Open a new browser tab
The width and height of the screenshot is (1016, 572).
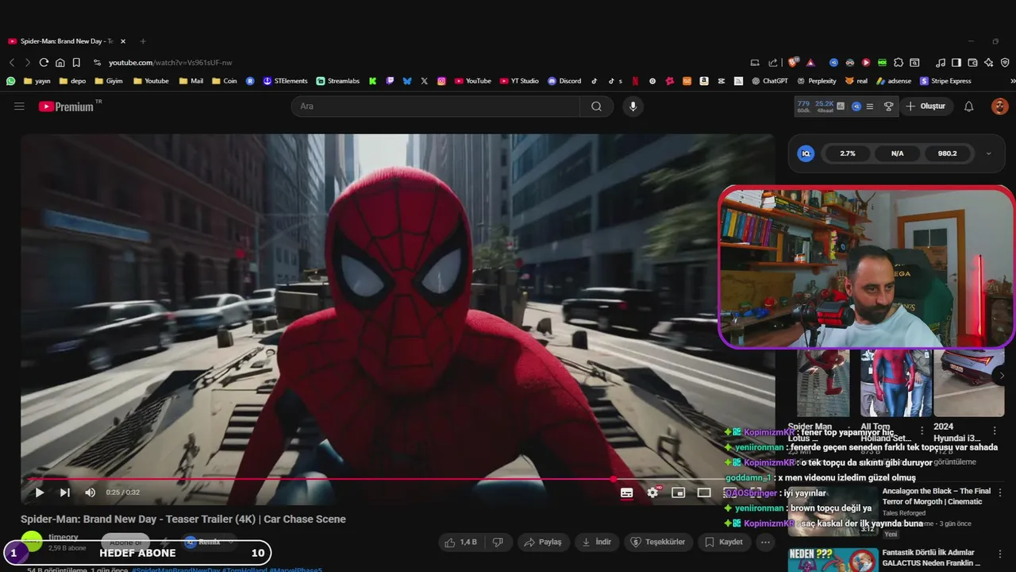pyautogui.click(x=143, y=41)
